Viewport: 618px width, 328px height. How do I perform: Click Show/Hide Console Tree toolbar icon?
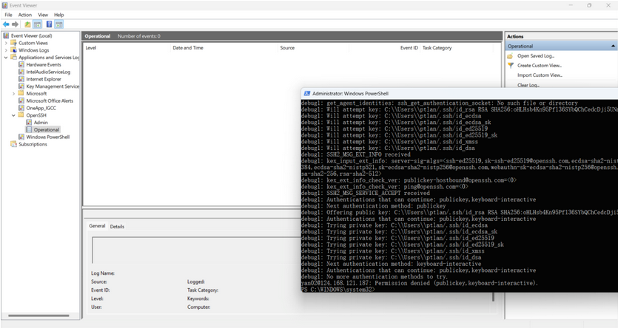(x=37, y=24)
